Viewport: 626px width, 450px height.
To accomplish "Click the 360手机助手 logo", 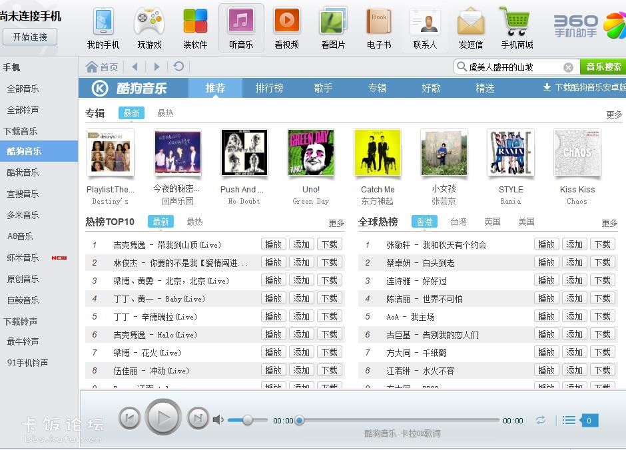I will [x=589, y=26].
